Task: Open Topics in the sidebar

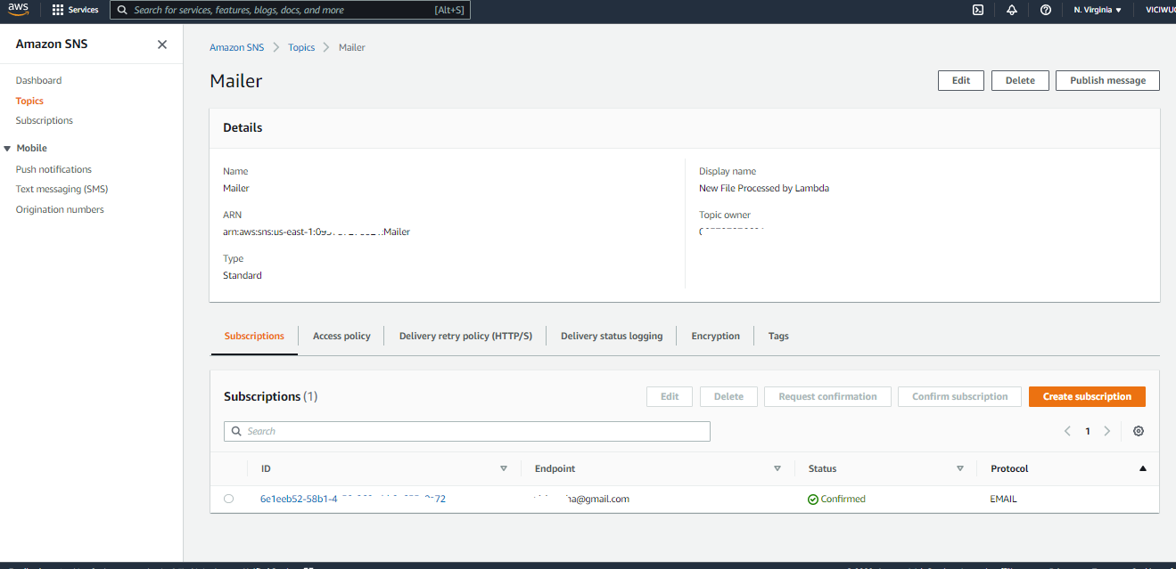Action: pyautogui.click(x=29, y=101)
